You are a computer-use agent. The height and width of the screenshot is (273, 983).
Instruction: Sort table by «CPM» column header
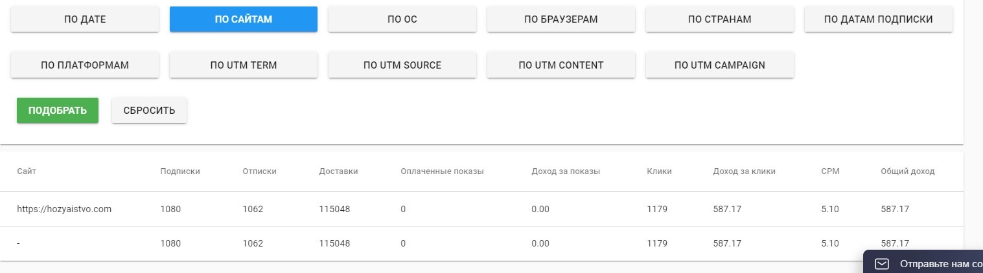coord(830,171)
